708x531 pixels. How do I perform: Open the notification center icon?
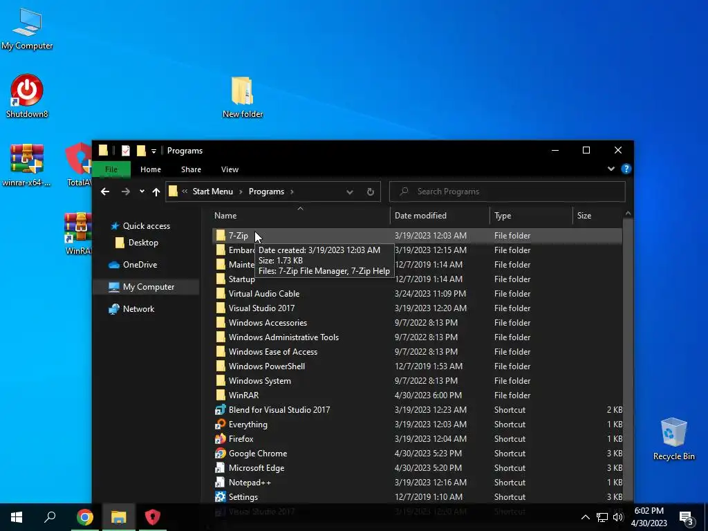tap(687, 518)
